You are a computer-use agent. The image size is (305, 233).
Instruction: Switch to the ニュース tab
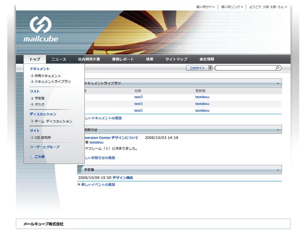tap(59, 60)
